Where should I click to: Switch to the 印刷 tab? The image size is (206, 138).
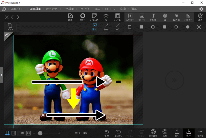123,9
